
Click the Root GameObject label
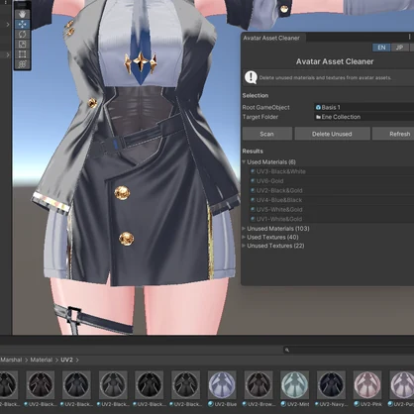click(x=265, y=107)
